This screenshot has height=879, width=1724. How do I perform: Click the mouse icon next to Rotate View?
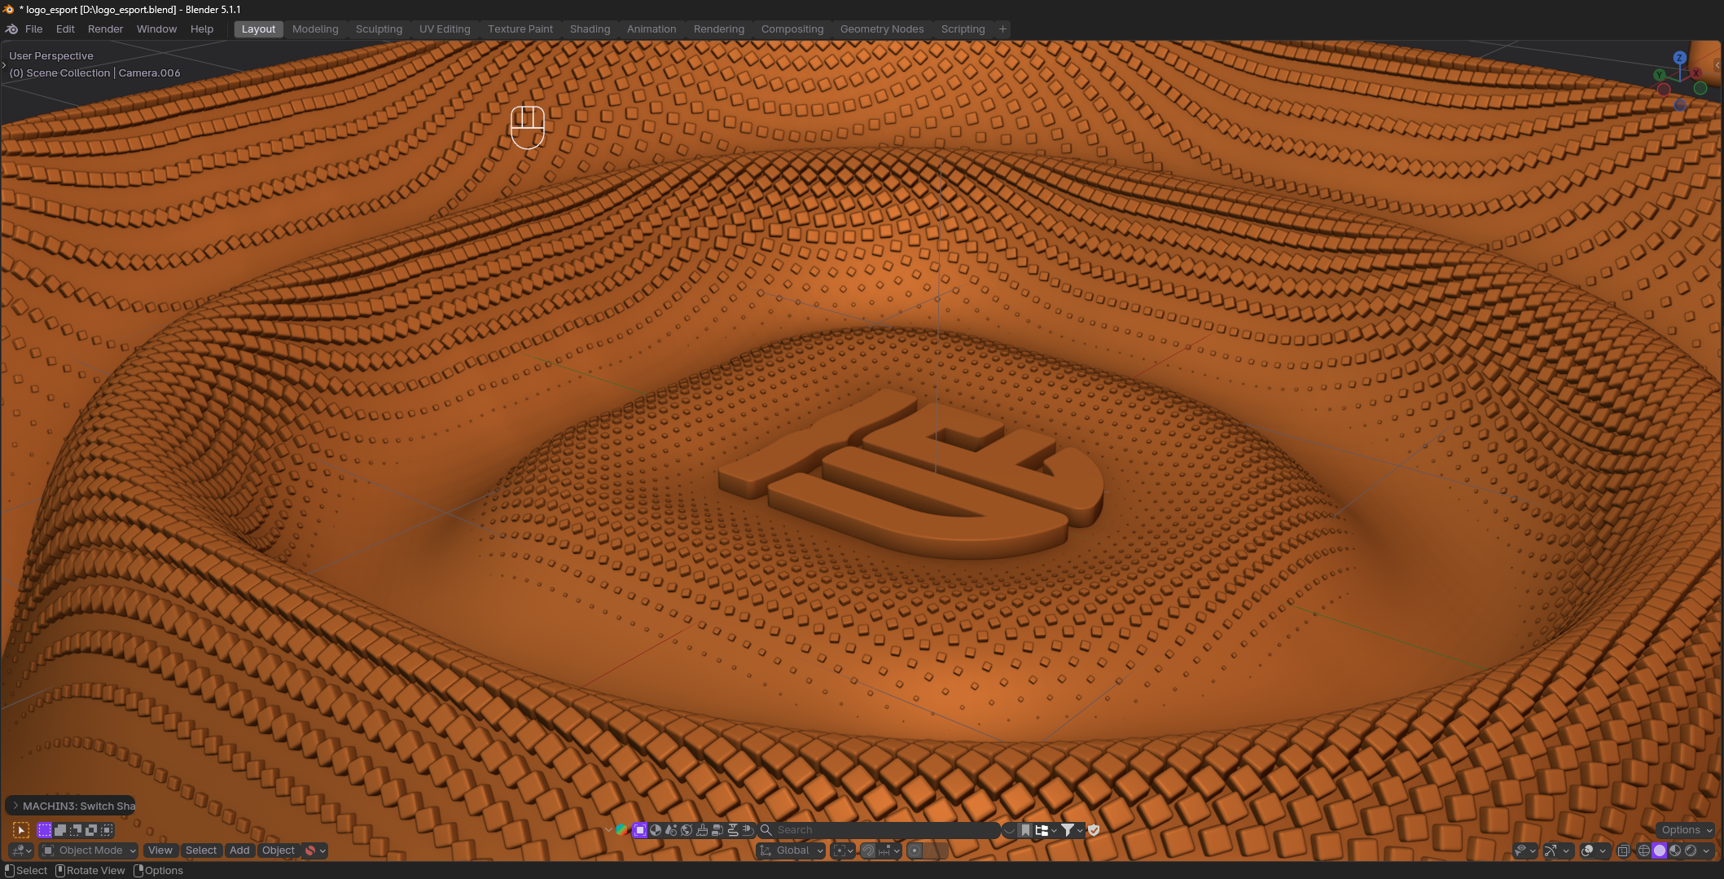60,871
